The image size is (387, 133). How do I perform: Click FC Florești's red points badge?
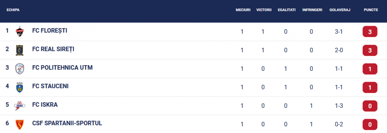pos(370,32)
